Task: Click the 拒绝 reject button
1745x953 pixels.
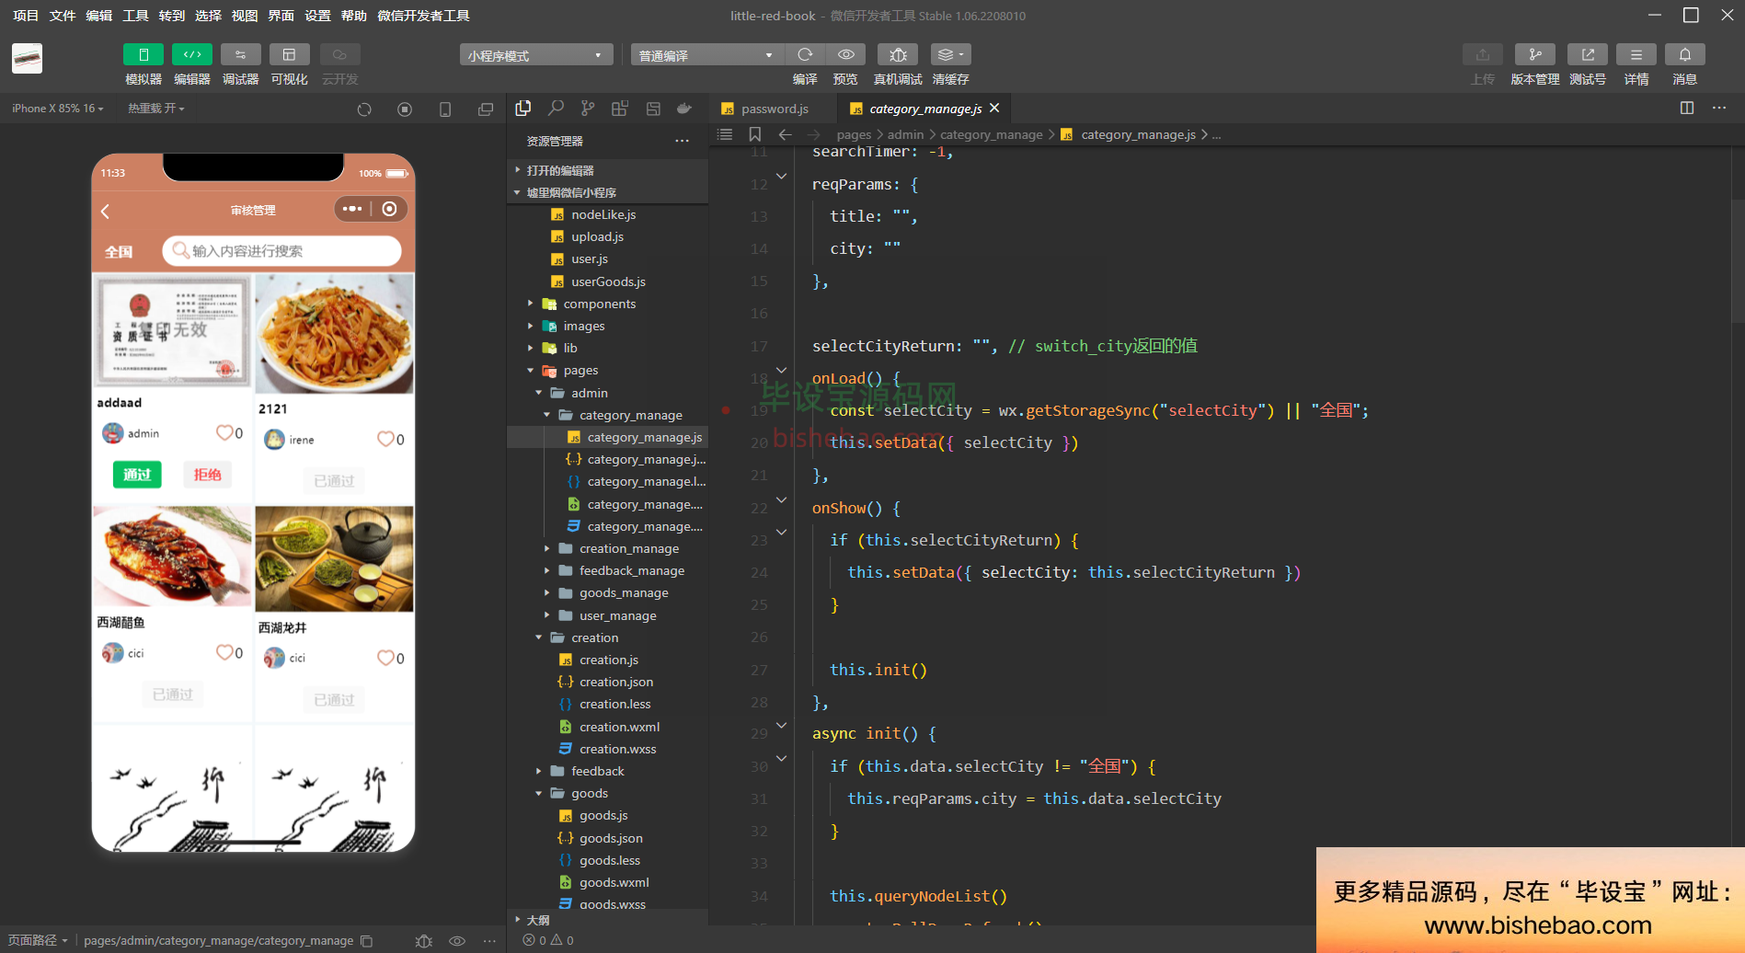Action: tap(207, 475)
